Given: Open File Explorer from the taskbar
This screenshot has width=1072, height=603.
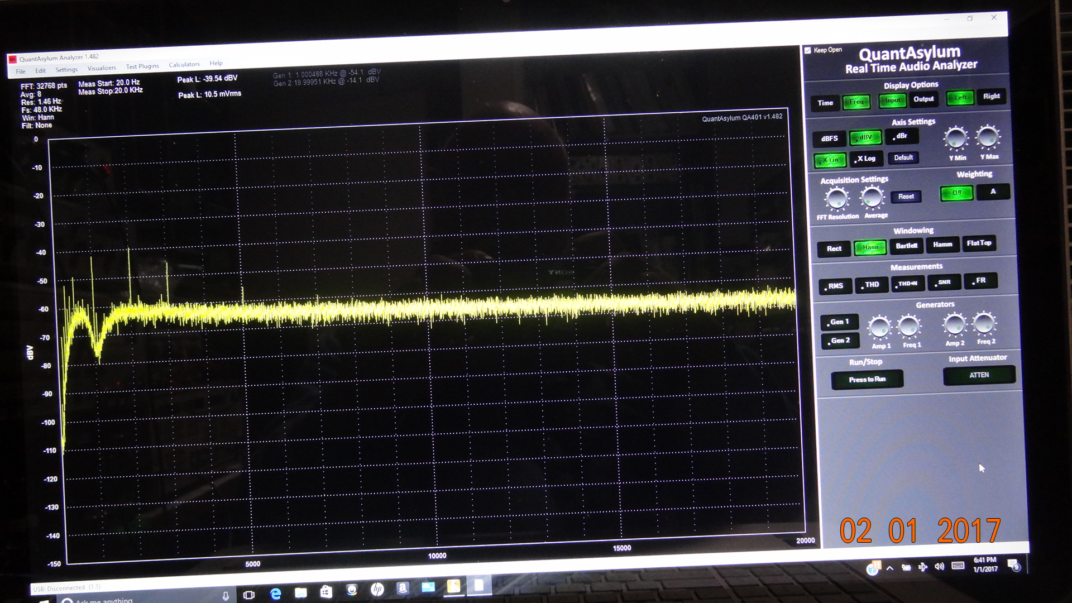Looking at the screenshot, I should click(301, 592).
